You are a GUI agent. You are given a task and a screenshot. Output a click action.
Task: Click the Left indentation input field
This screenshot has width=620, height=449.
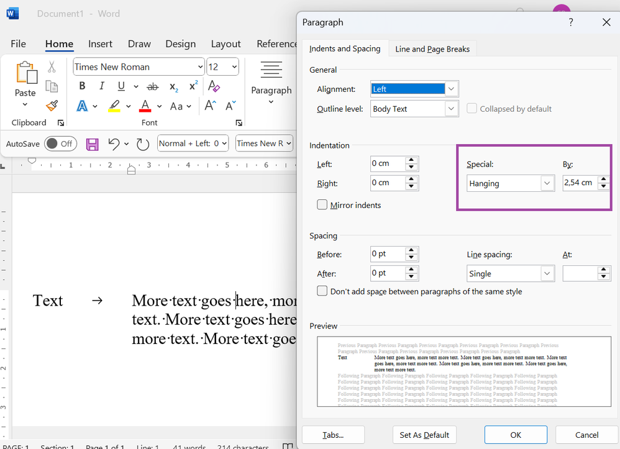click(x=387, y=164)
